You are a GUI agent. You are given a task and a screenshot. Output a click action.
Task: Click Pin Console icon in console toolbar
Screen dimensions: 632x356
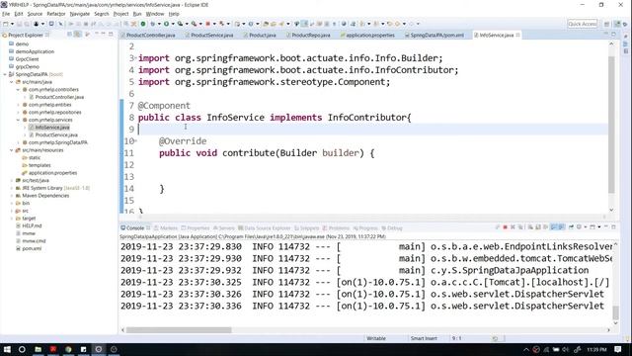pos(571,227)
